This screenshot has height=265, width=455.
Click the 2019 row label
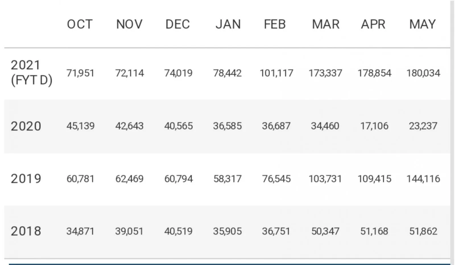(x=26, y=179)
